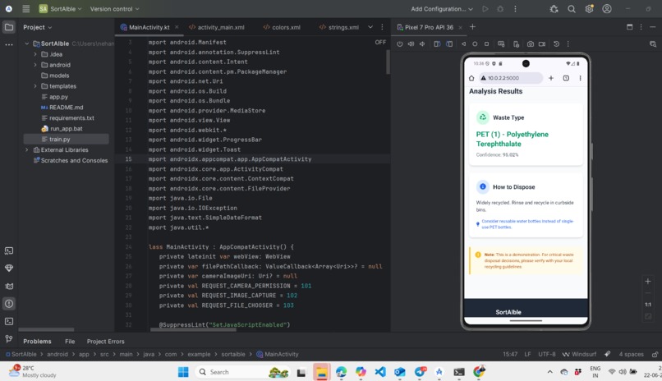Screen dimensions: 662x381
Task: Expand the android folder
Action: click(x=35, y=65)
